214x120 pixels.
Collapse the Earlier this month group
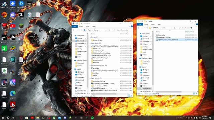[x=90, y=65]
